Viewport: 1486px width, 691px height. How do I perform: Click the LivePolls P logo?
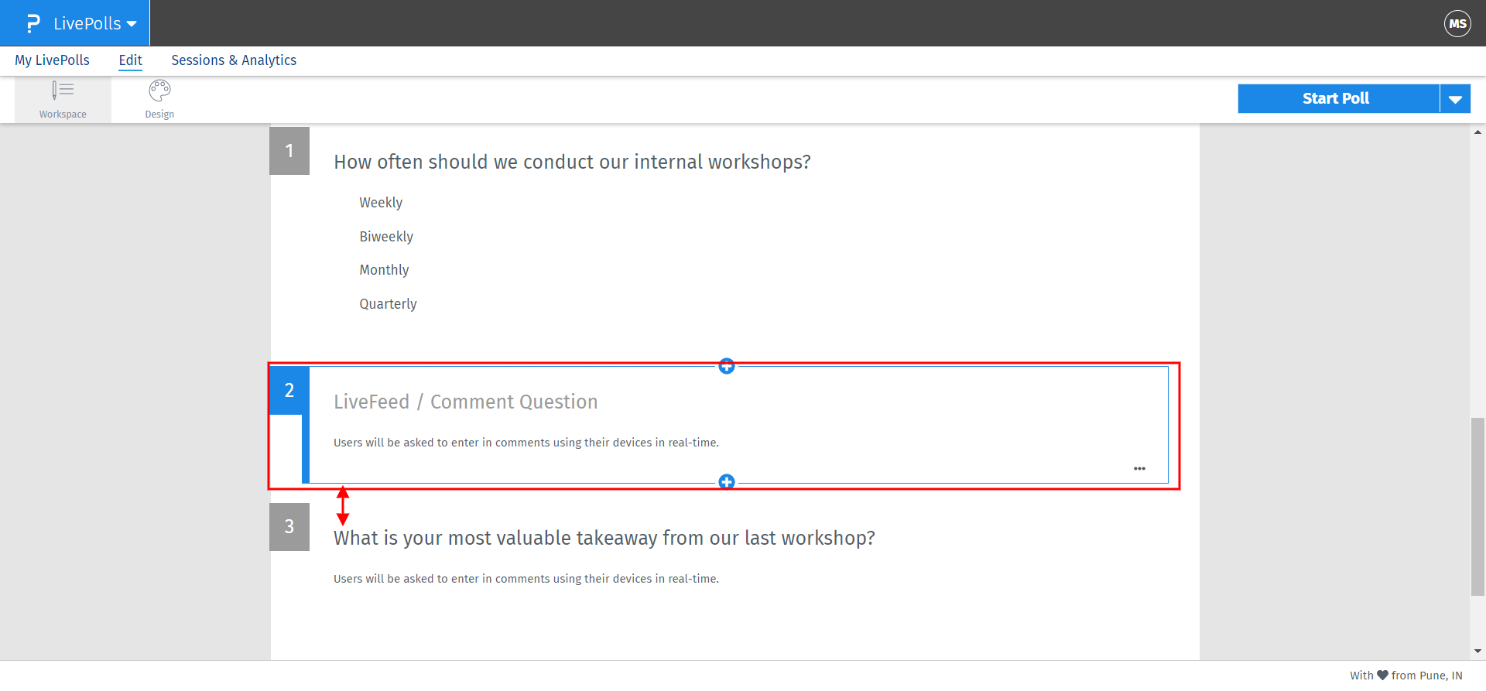(32, 22)
